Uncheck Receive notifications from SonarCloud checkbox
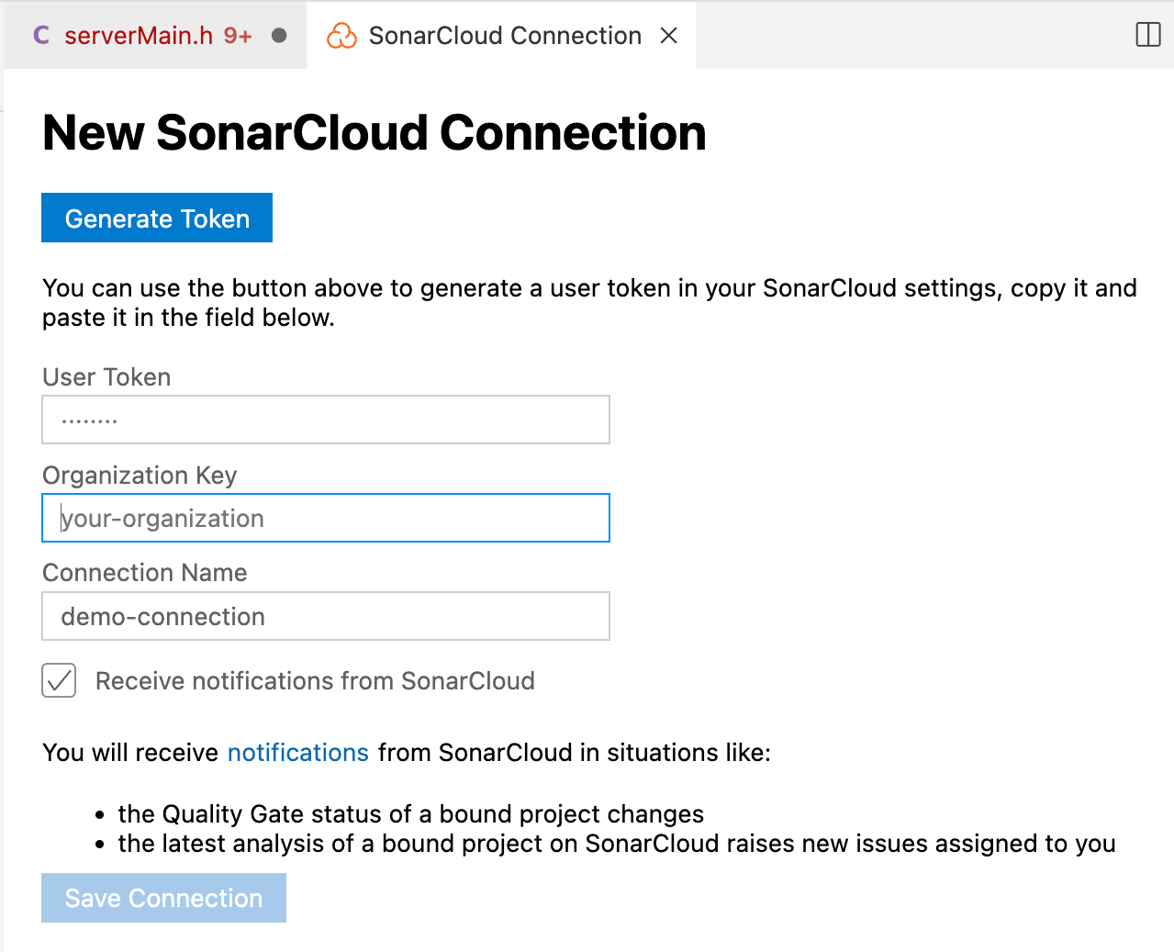Image resolution: width=1174 pixels, height=952 pixels. tap(59, 680)
